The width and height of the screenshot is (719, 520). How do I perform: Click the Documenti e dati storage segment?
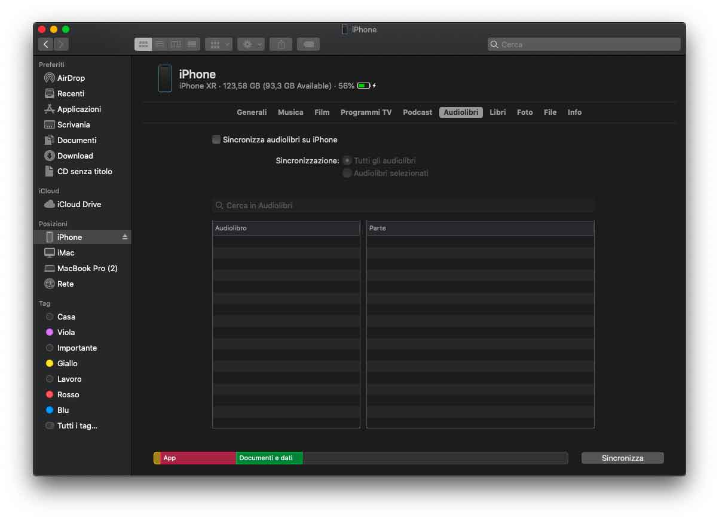click(269, 458)
